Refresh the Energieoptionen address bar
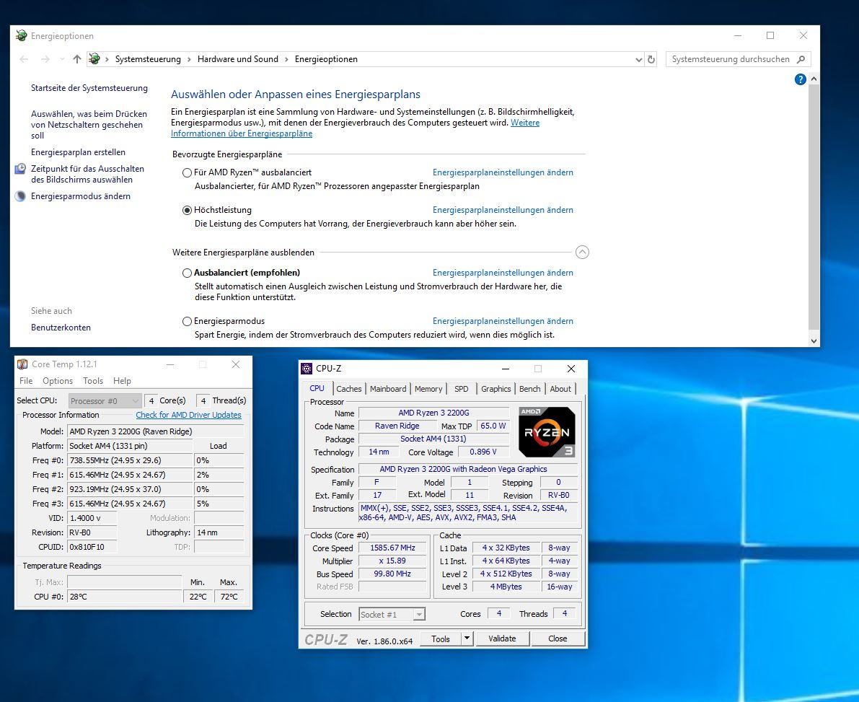This screenshot has height=702, width=859. pyautogui.click(x=651, y=59)
